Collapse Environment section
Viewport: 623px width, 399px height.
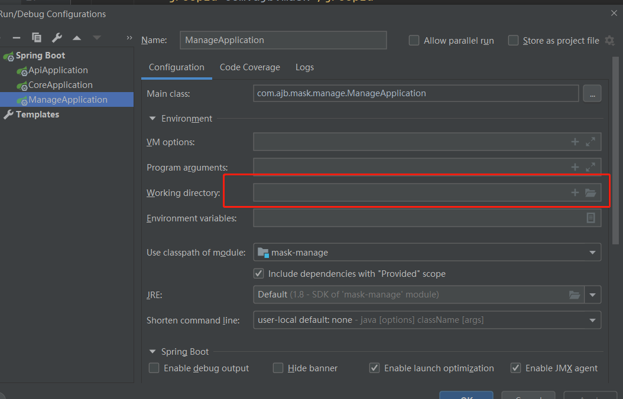(x=152, y=119)
